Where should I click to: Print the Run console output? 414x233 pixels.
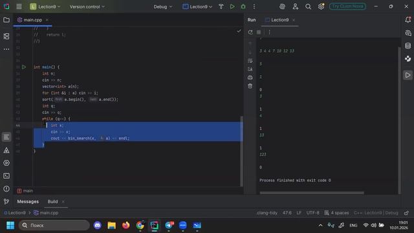(250, 78)
